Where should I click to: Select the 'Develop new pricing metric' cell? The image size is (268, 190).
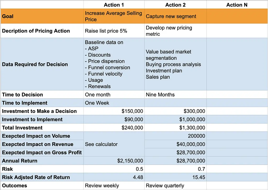coord(175,31)
